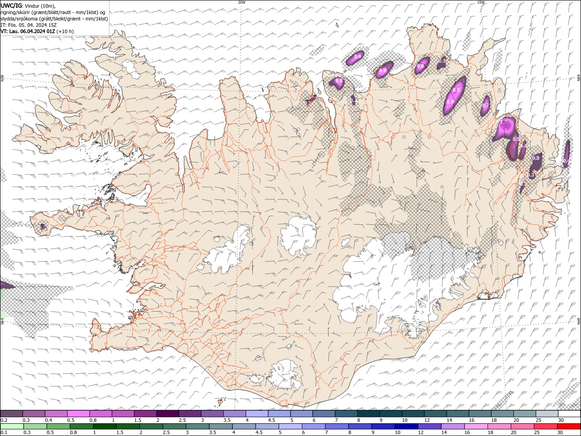Click the deep blue 10–12 rain swatch

click(406, 426)
